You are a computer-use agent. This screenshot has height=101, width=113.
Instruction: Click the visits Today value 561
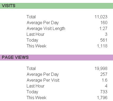pyautogui.click(x=104, y=40)
